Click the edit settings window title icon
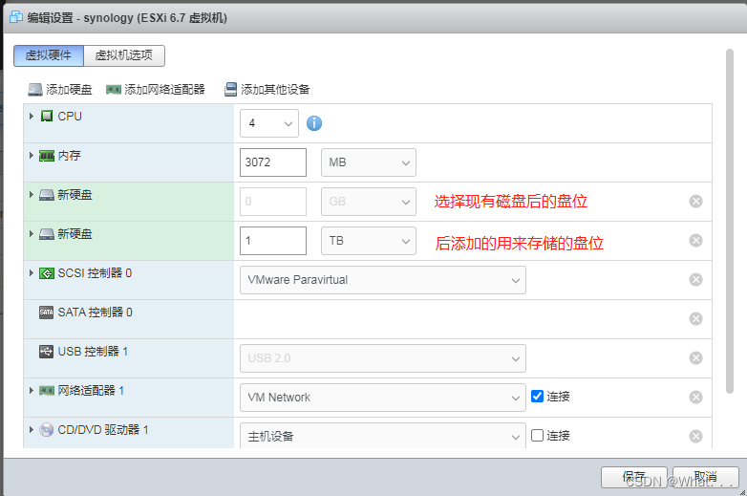The image size is (747, 496). click(x=16, y=17)
